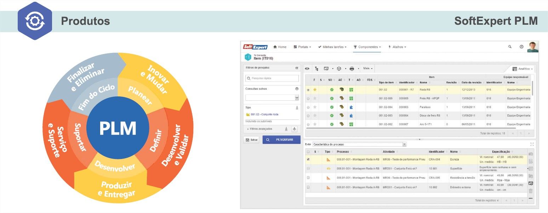Screen dimensions: 548x213
Task: Click the PESQUISAR button
Action: (x=281, y=140)
